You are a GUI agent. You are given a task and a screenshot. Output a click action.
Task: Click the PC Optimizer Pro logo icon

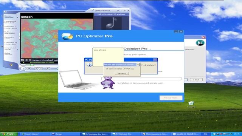[x=67, y=36]
